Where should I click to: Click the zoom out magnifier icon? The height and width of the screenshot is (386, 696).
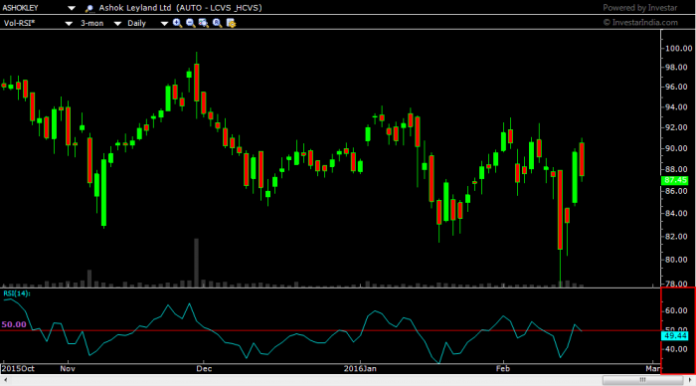(x=191, y=23)
